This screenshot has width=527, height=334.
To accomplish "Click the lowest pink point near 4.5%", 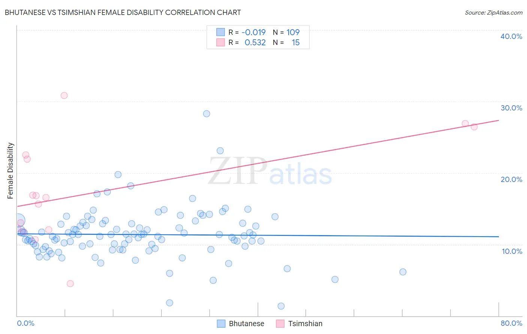I will (70, 283).
